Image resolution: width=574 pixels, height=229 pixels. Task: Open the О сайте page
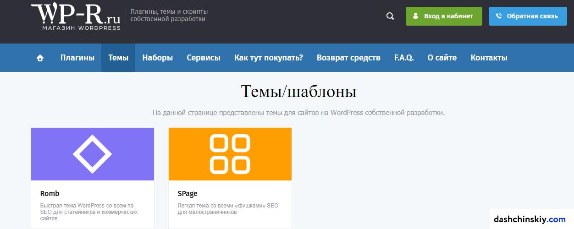pyautogui.click(x=442, y=58)
